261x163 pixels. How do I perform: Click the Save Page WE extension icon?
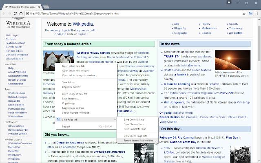coord(250,13)
